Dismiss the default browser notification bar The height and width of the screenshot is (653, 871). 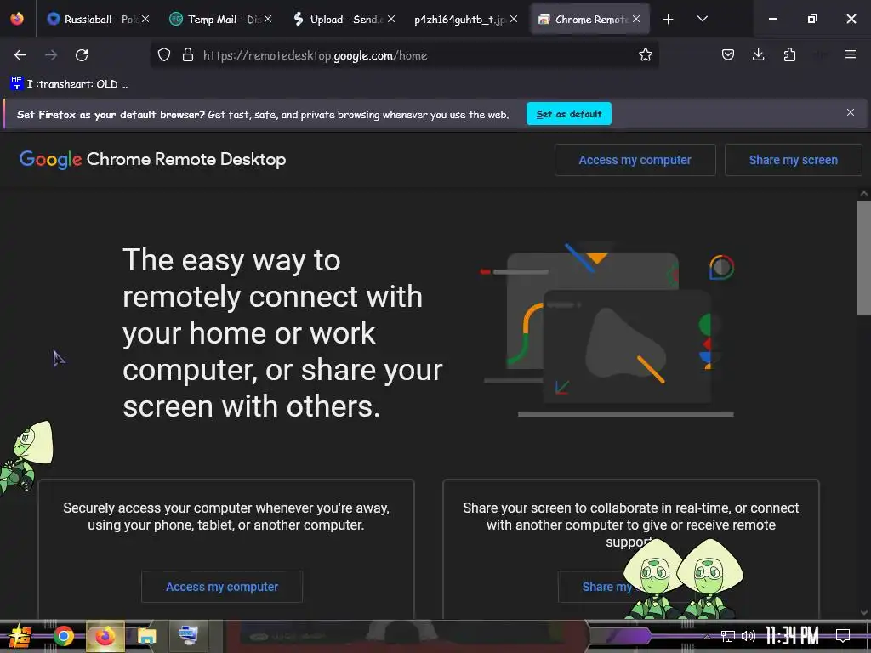pos(850,112)
